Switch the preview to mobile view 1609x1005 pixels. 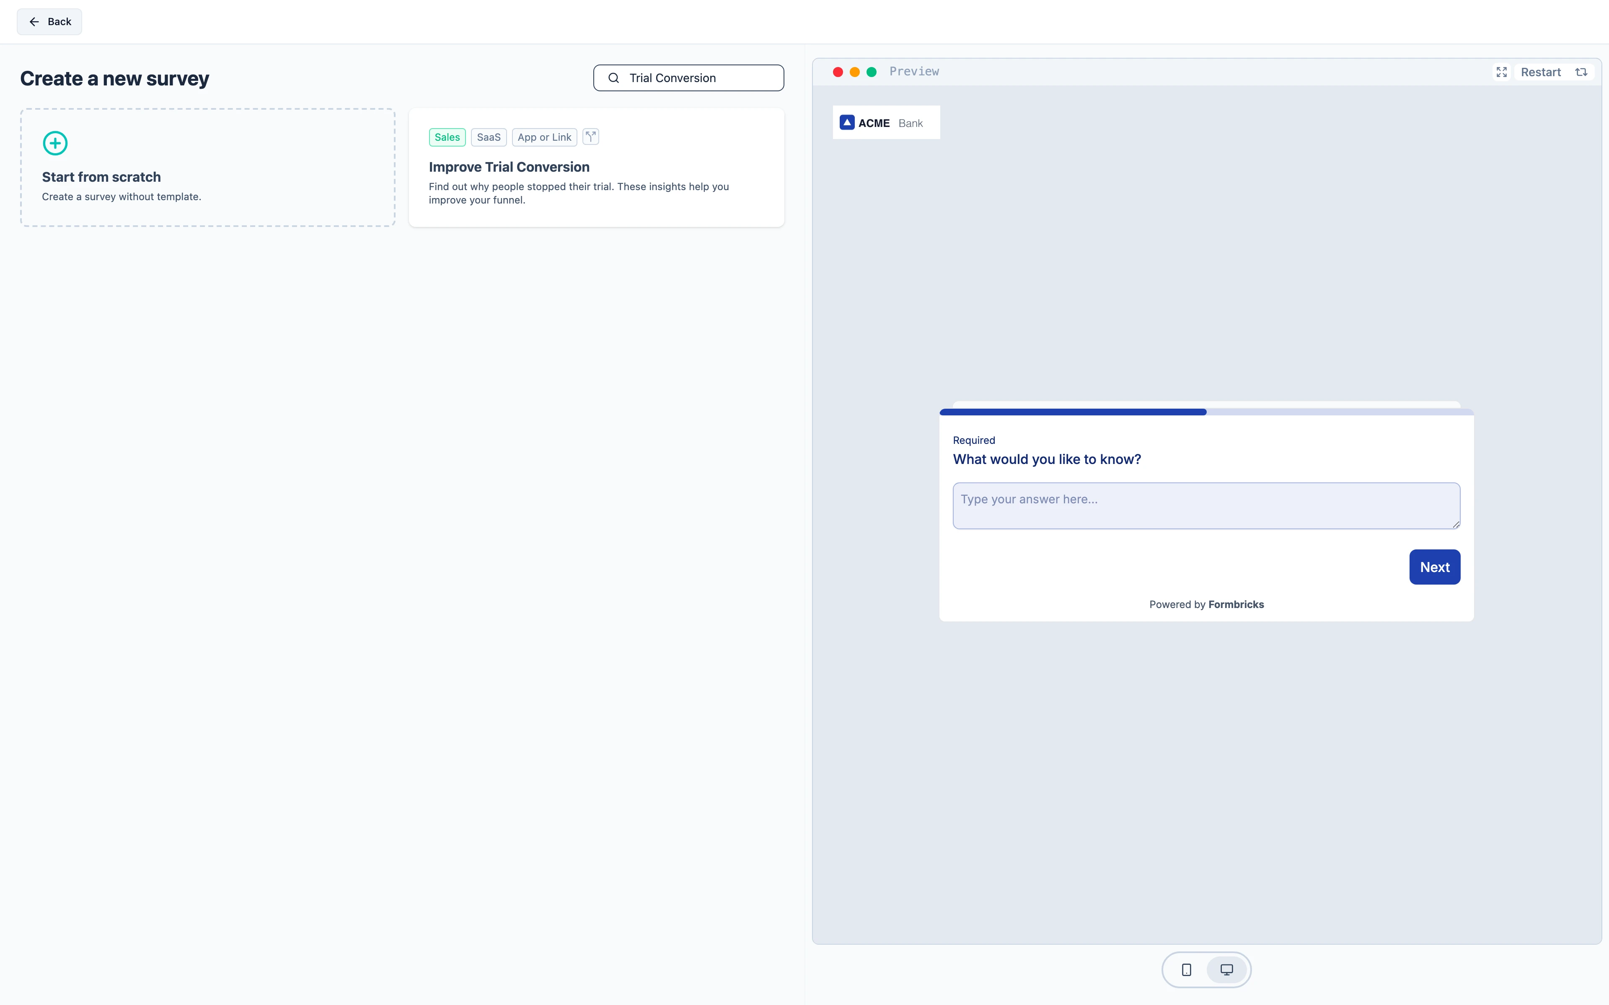point(1186,970)
